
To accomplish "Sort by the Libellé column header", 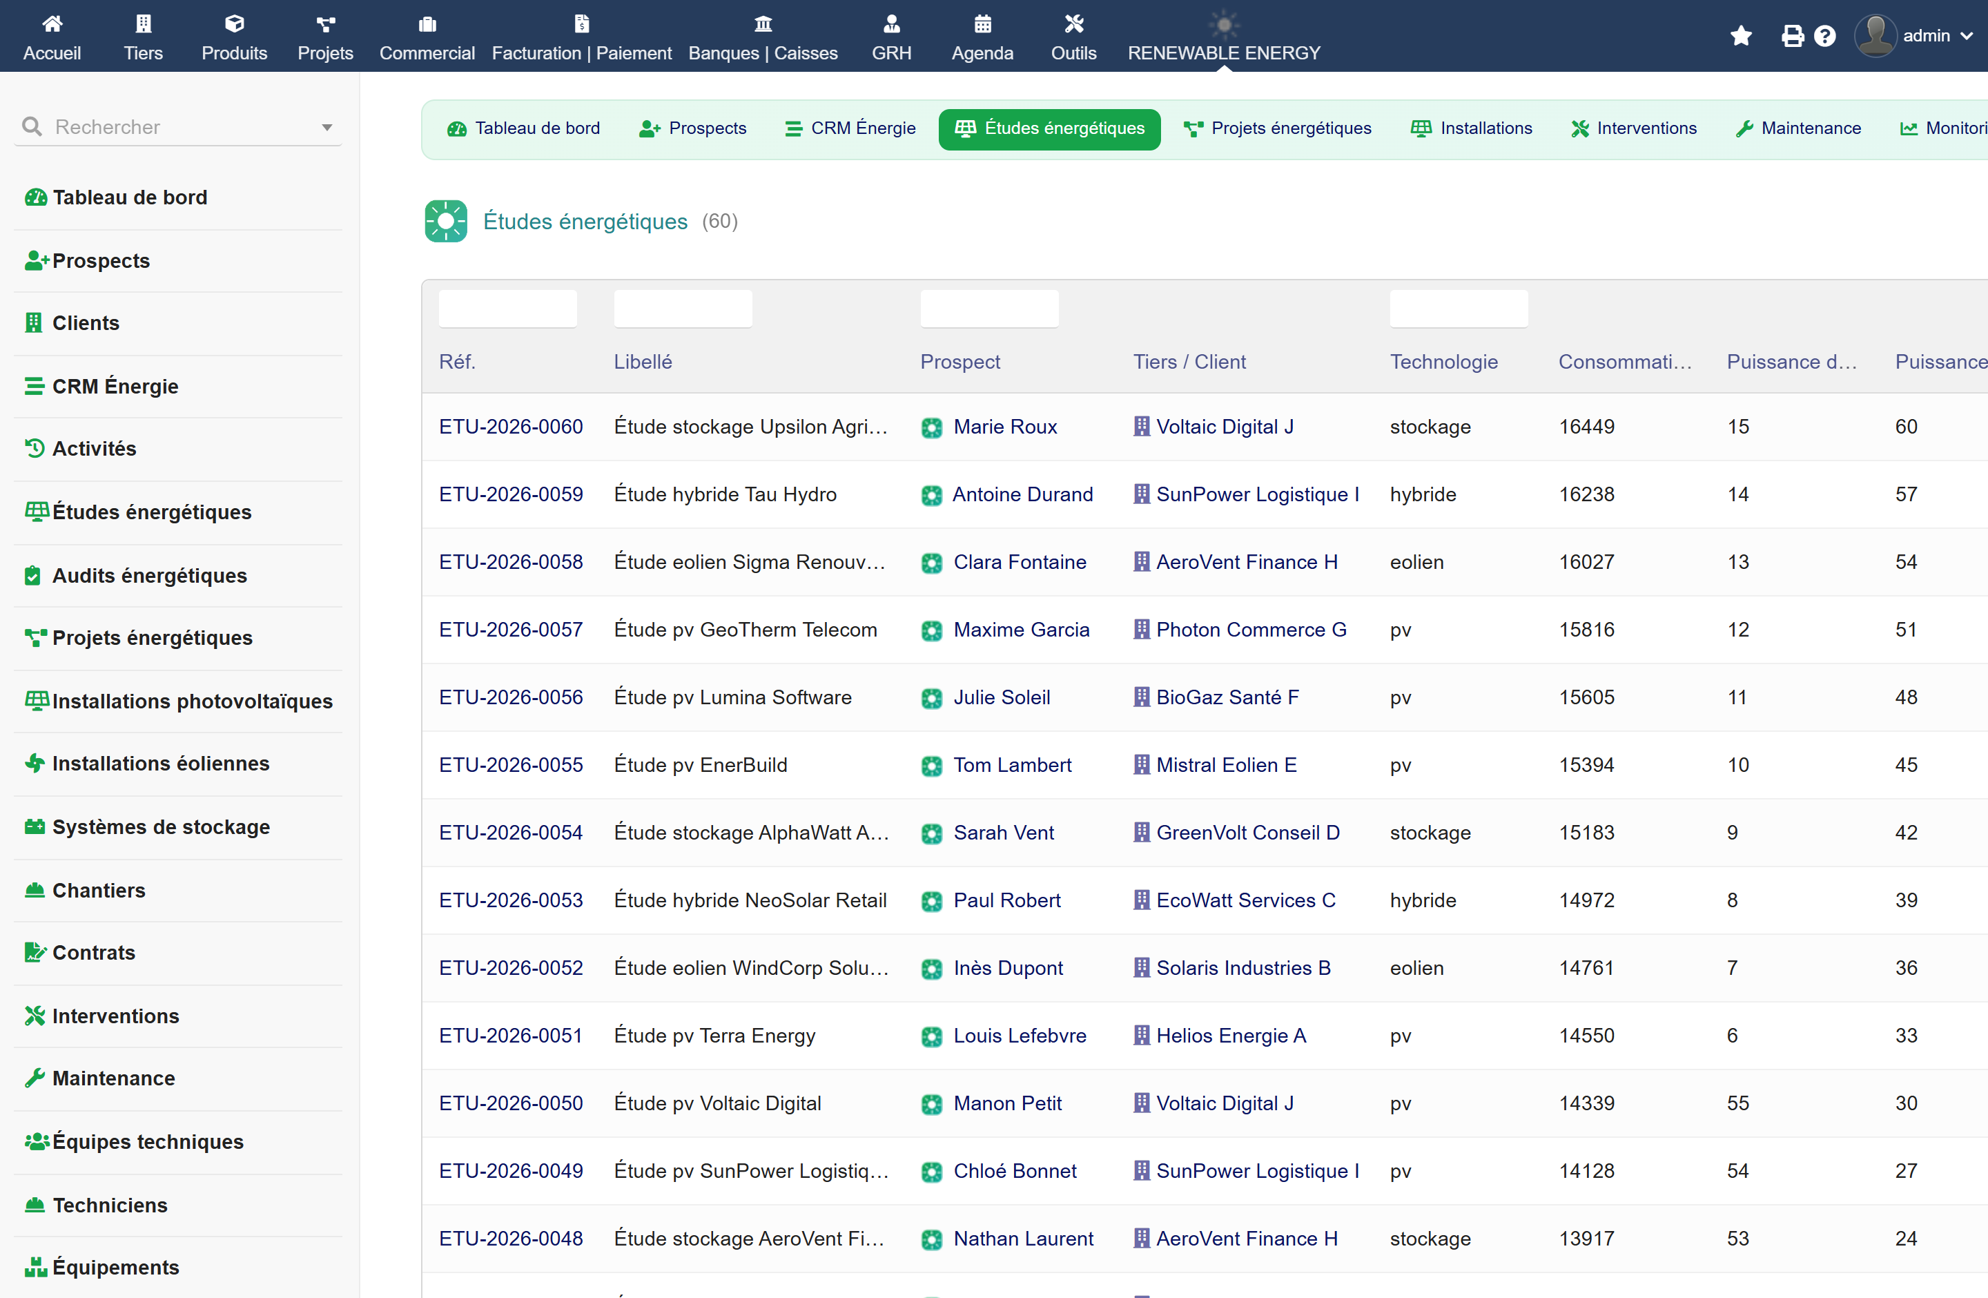I will click(x=643, y=362).
